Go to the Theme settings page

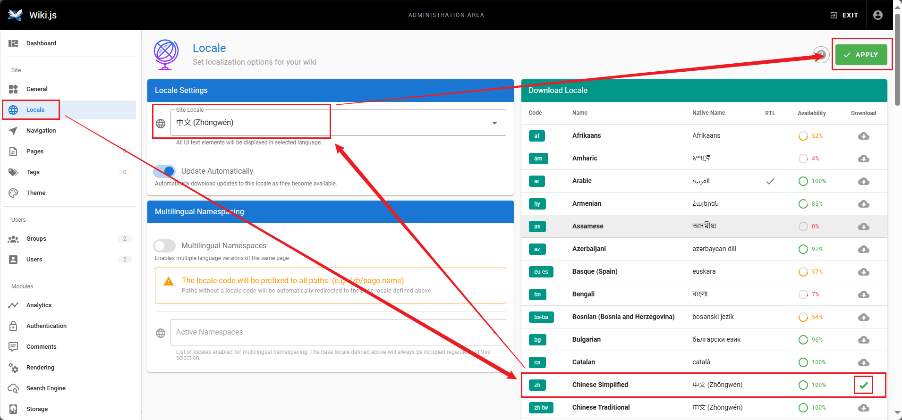click(36, 193)
